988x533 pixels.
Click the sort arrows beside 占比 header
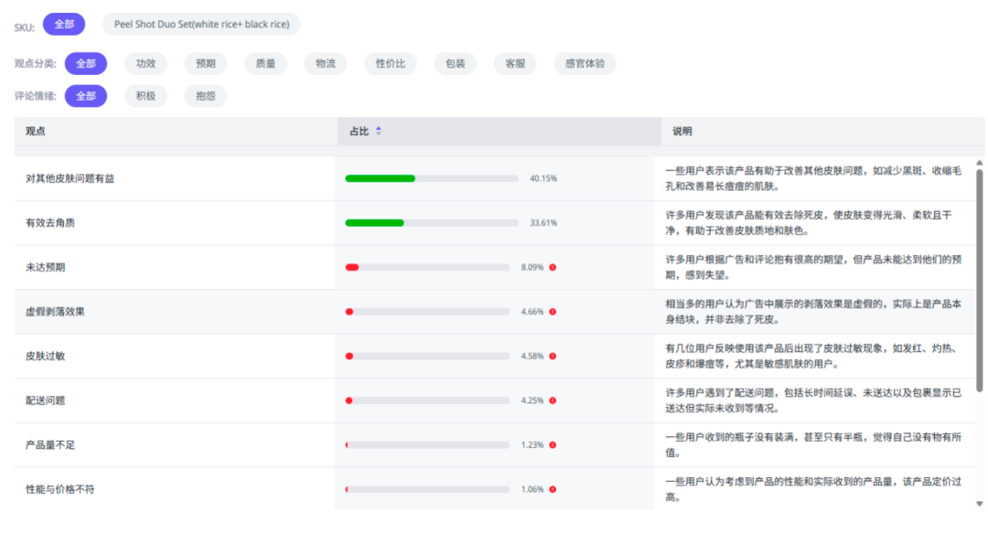[379, 132]
